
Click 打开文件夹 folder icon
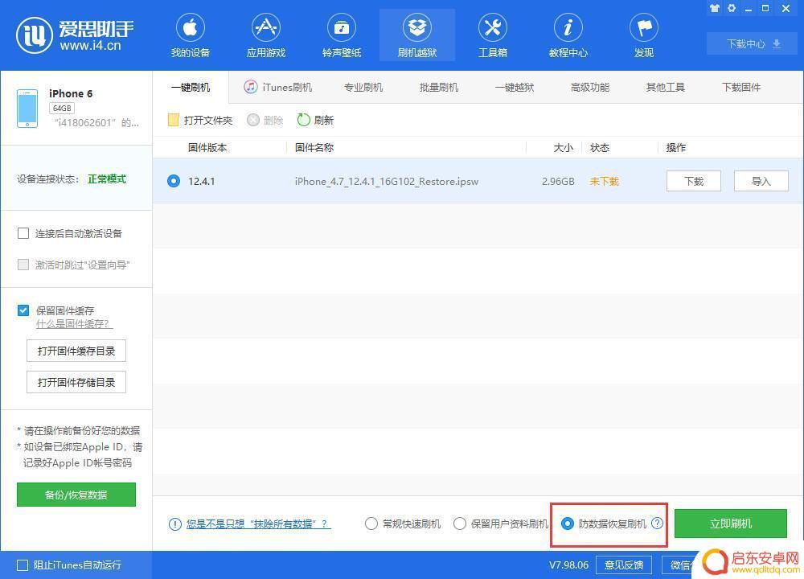tap(174, 120)
